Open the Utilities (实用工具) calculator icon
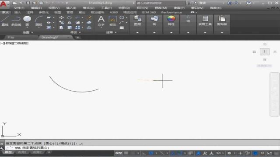Image resolution: width=280 pixels, height=157 pixels. [205, 20]
